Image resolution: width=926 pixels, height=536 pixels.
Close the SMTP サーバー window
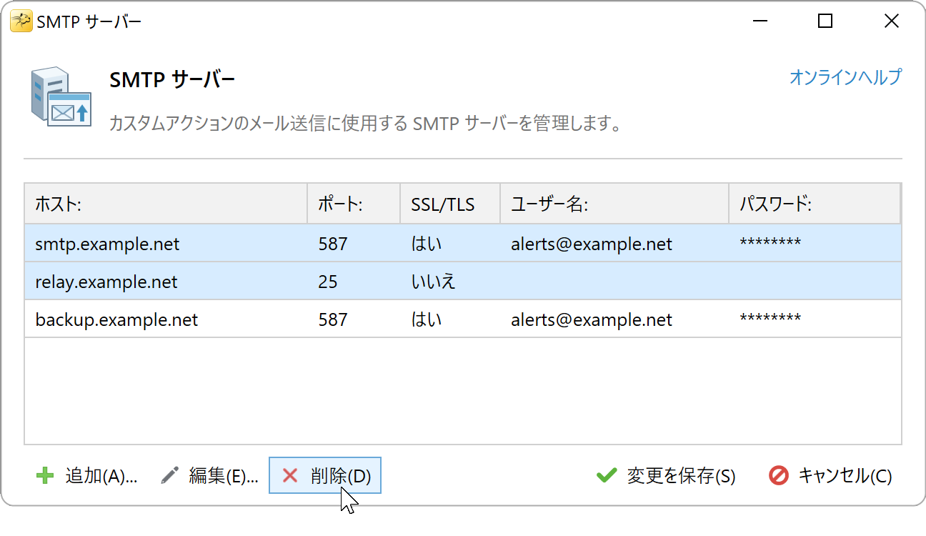891,21
